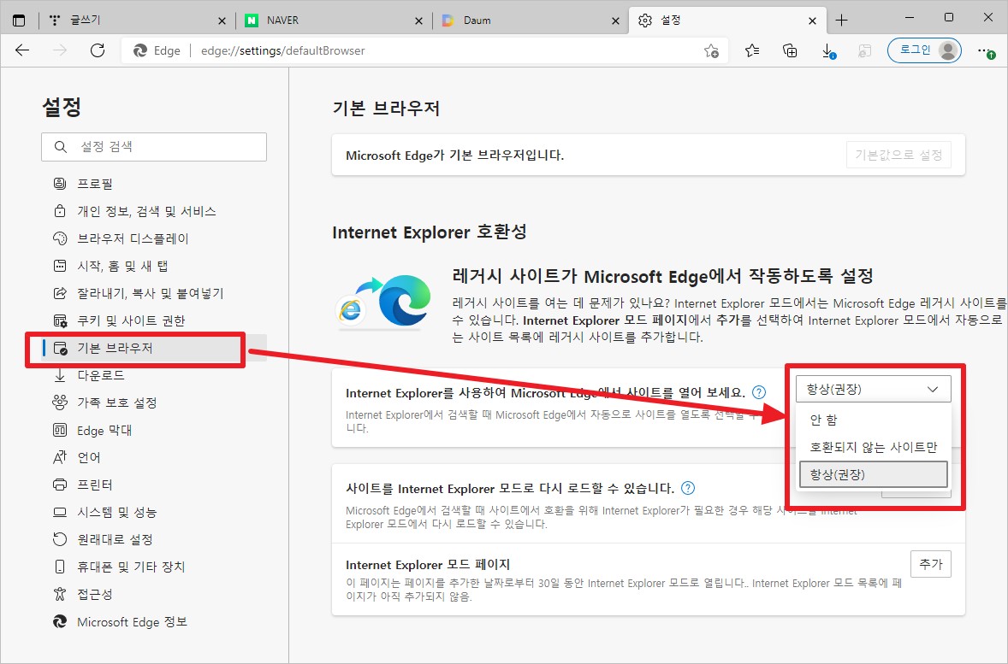The width and height of the screenshot is (1008, 664).
Task: Click the 프로필 sidebar icon
Action: click(60, 184)
